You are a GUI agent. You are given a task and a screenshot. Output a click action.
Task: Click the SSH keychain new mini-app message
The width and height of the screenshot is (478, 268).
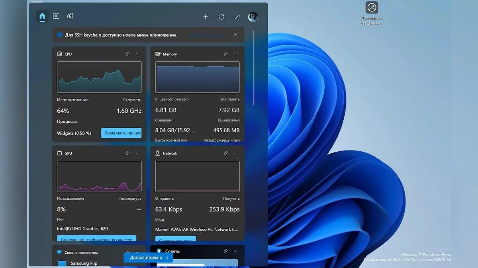pyautogui.click(x=121, y=35)
